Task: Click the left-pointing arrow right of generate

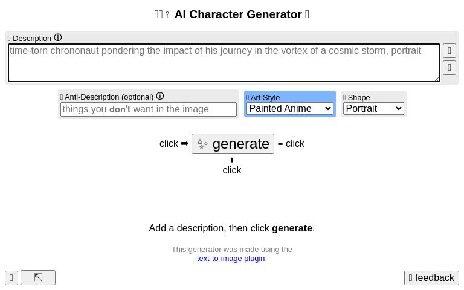Action: (280, 144)
